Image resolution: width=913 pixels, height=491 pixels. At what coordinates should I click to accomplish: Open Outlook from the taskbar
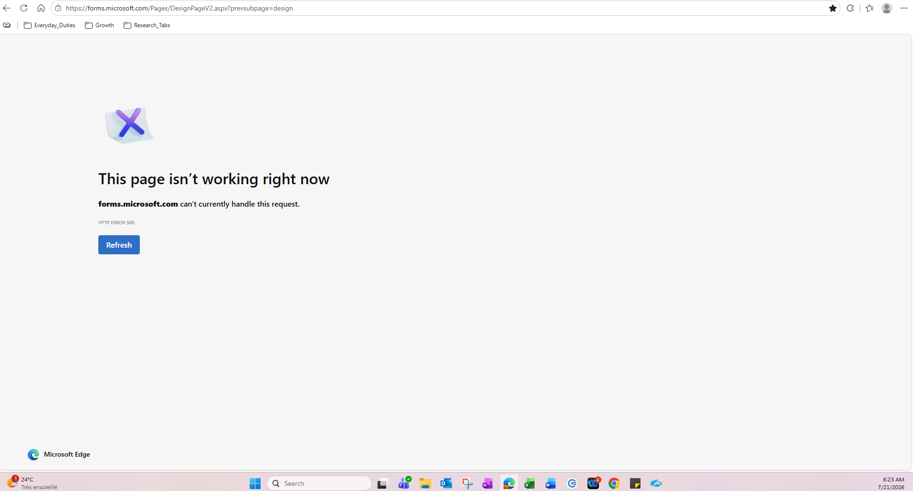446,483
